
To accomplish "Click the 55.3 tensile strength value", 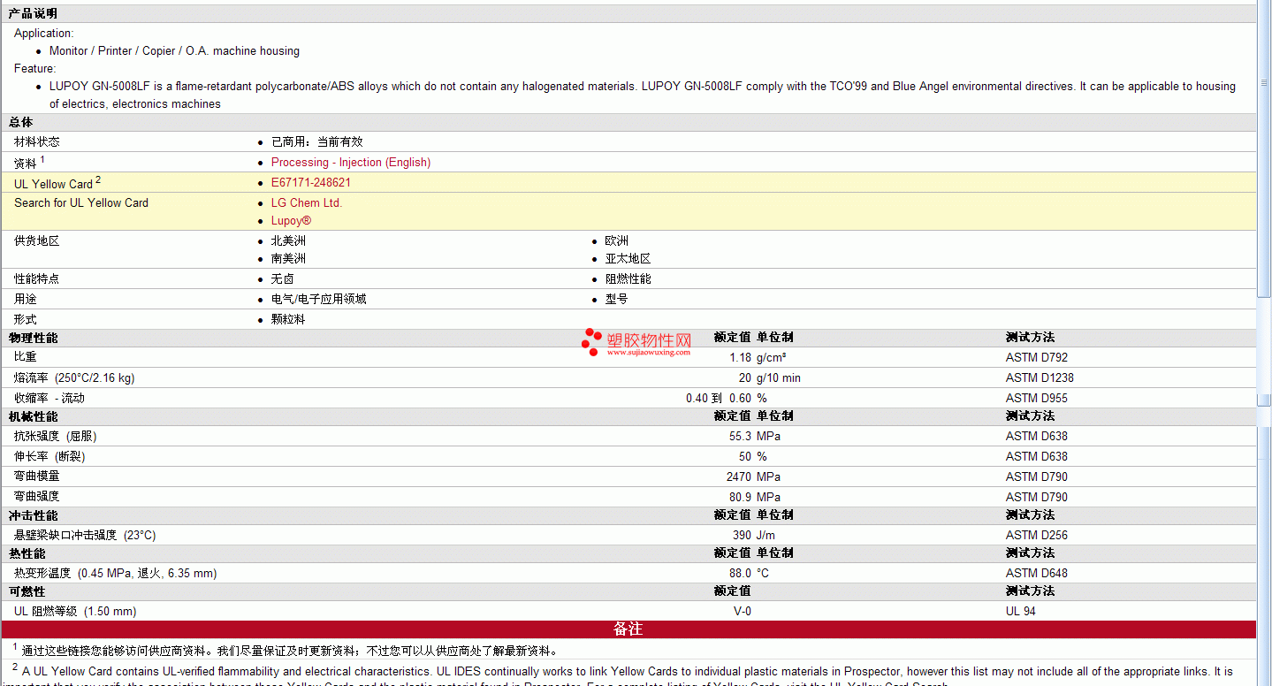I will tap(741, 436).
